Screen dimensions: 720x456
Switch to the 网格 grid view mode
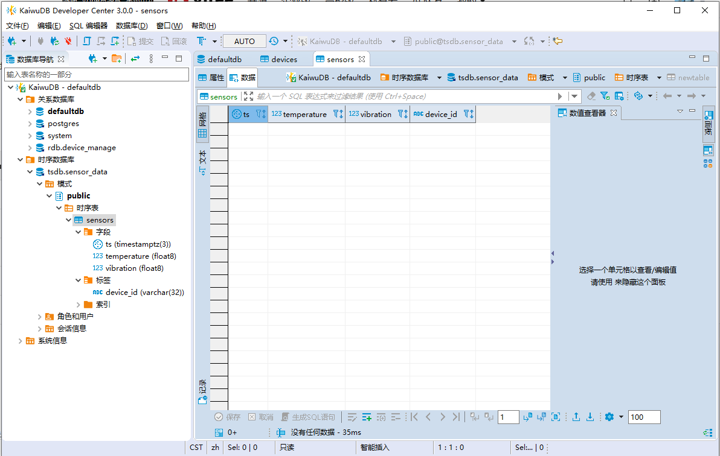[202, 125]
